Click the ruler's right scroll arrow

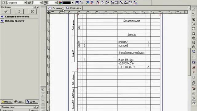coord(186,12)
